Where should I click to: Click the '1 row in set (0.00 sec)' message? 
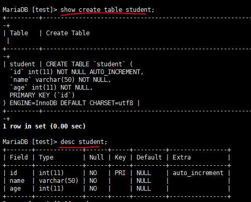tap(44, 126)
